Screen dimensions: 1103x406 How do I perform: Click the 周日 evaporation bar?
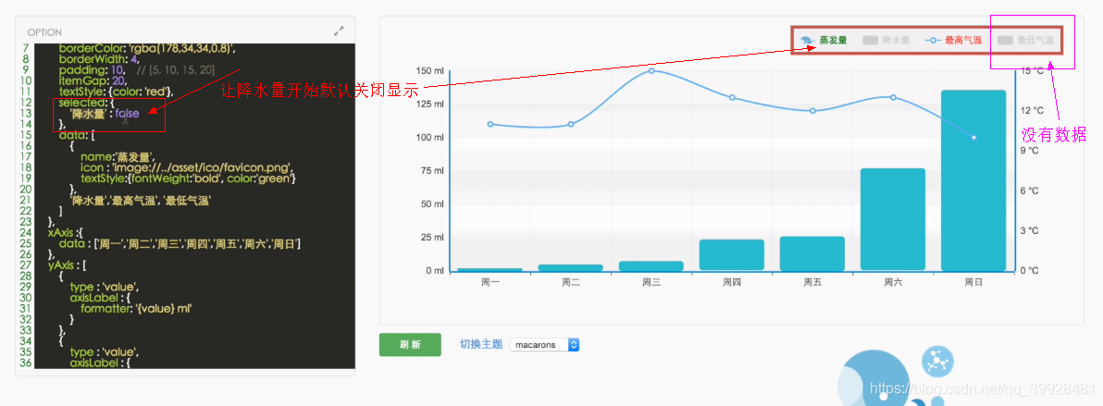pos(973,180)
